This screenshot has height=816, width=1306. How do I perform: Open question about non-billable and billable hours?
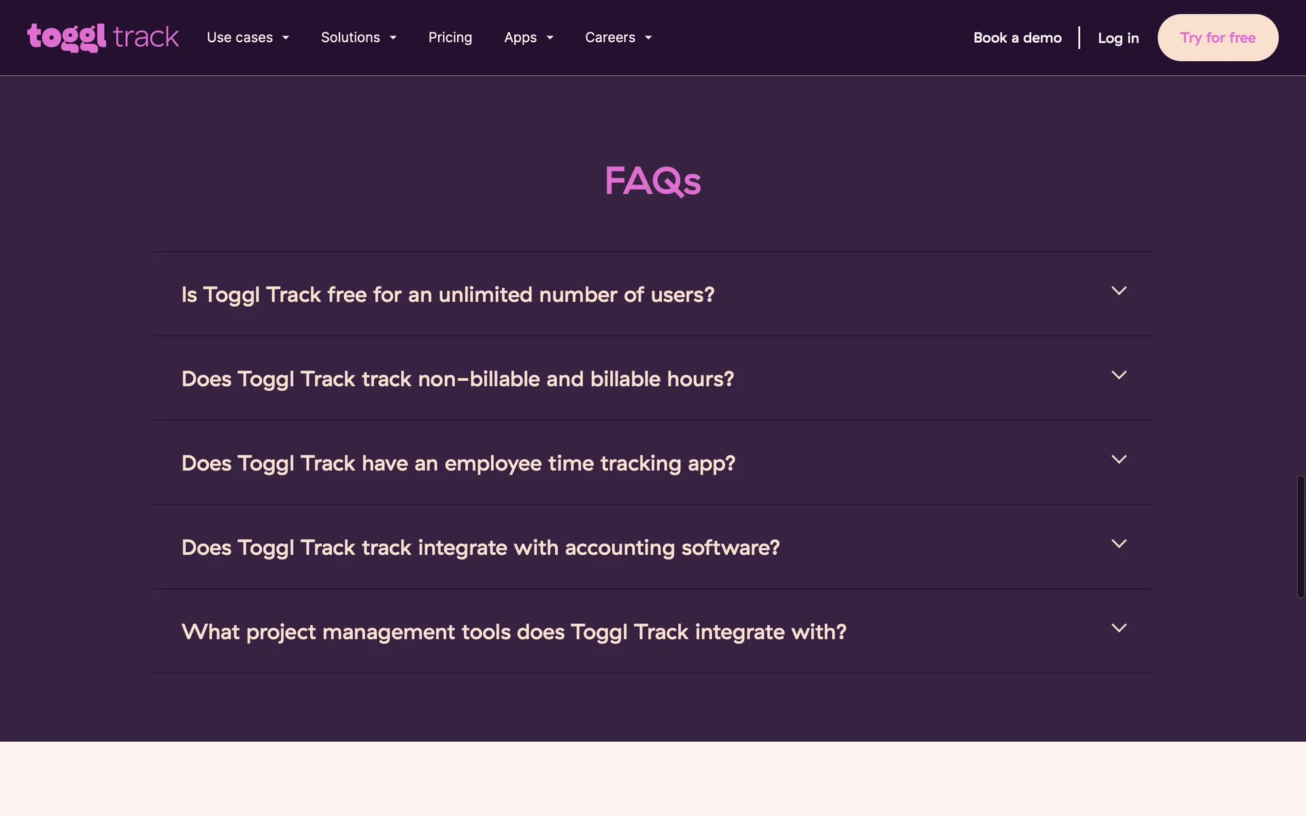tap(457, 379)
